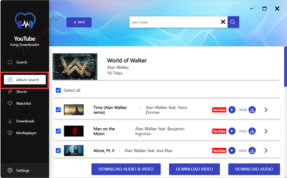Click the vertical scrollbar thumb
The image size is (287, 178).
point(285,67)
